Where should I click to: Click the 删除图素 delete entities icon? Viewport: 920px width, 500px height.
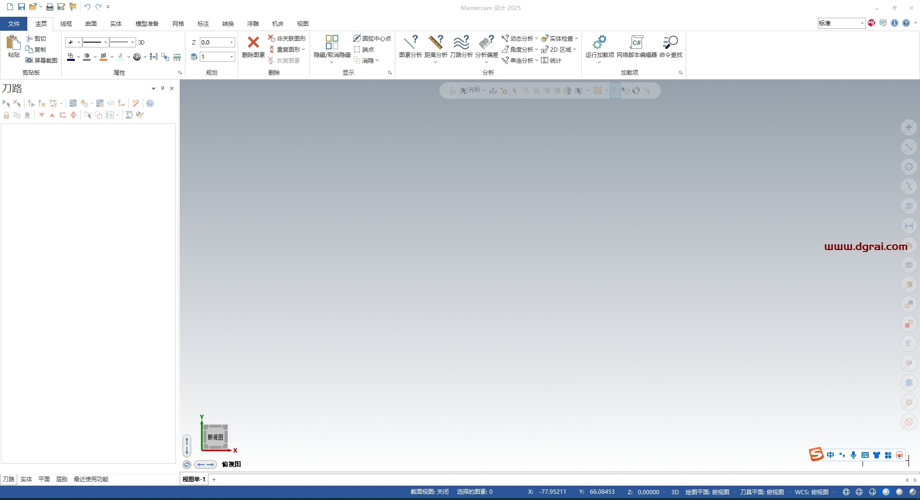pos(253,42)
